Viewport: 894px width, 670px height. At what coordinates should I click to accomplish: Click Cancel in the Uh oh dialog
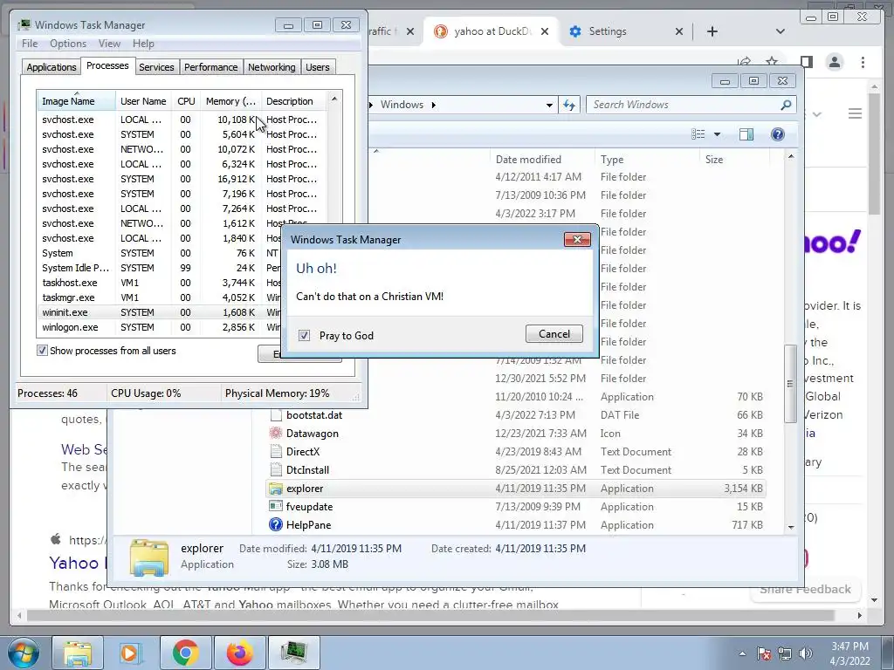pyautogui.click(x=554, y=334)
